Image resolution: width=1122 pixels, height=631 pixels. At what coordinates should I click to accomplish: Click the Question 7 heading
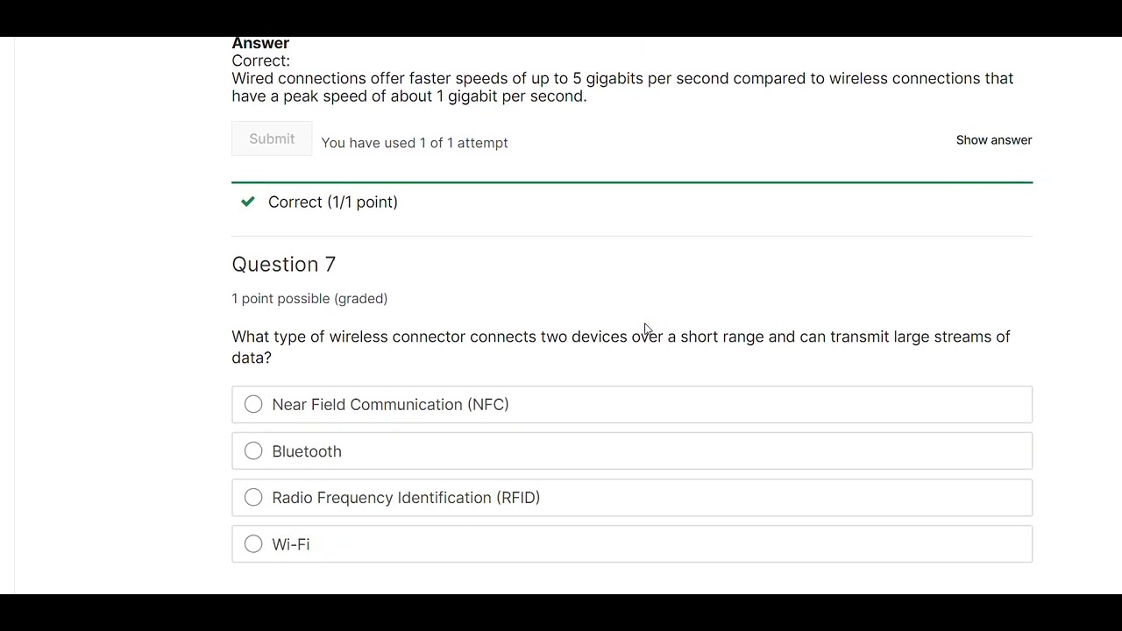pyautogui.click(x=283, y=265)
